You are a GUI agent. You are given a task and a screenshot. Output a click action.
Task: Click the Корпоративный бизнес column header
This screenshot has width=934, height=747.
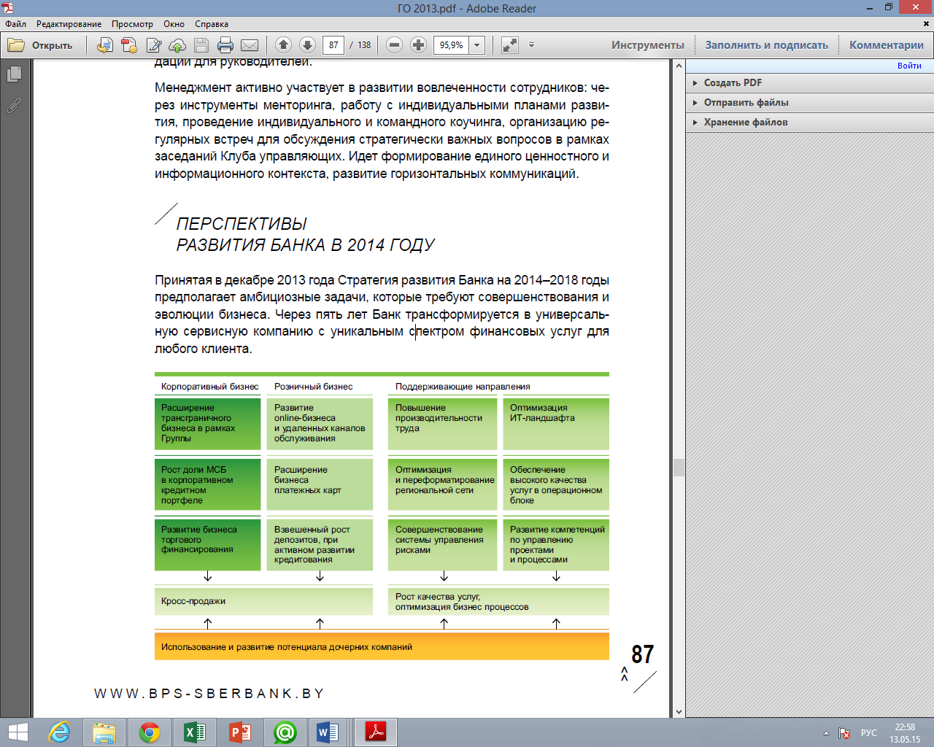click(210, 387)
